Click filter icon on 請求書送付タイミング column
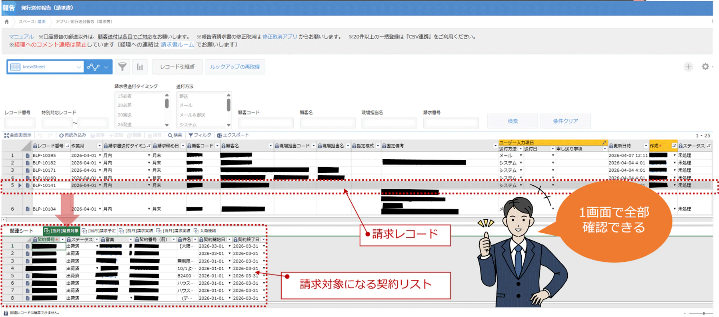 (149, 146)
